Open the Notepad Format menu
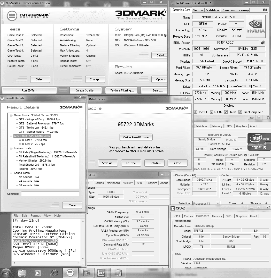Viewport: 271px width, 278px height. pyautogui.click(x=36, y=216)
